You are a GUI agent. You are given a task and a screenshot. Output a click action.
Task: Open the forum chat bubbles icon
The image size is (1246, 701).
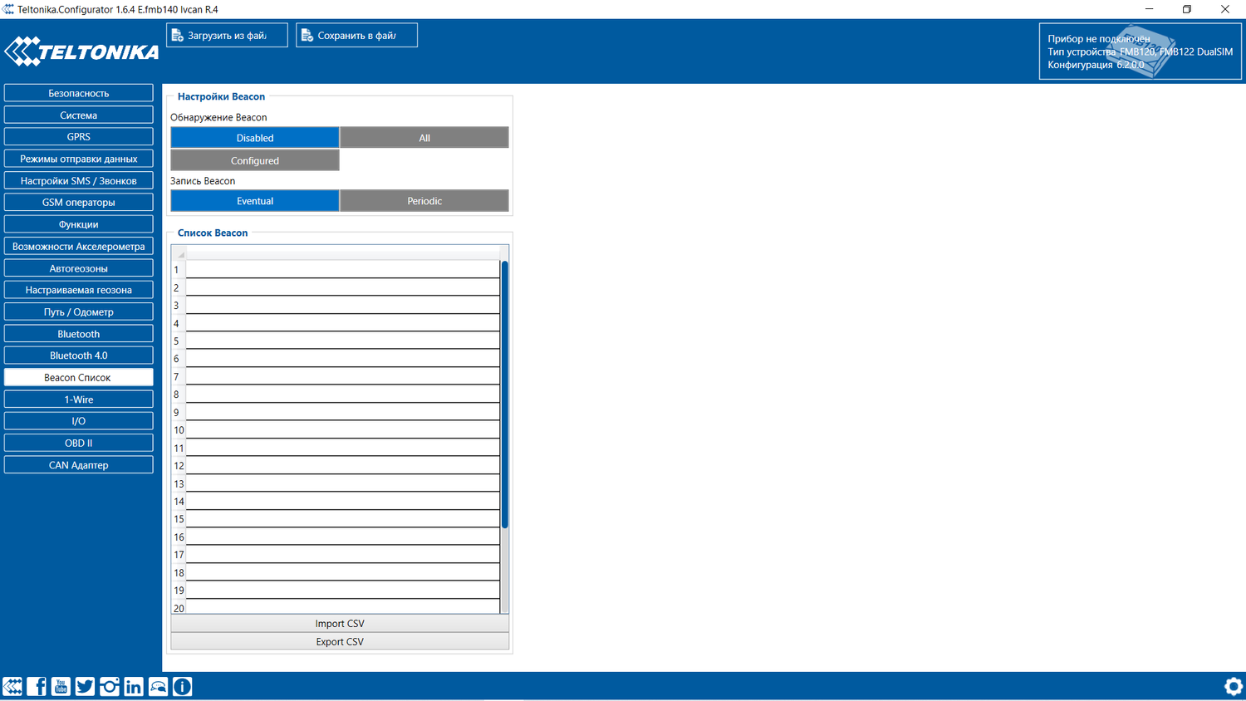158,686
